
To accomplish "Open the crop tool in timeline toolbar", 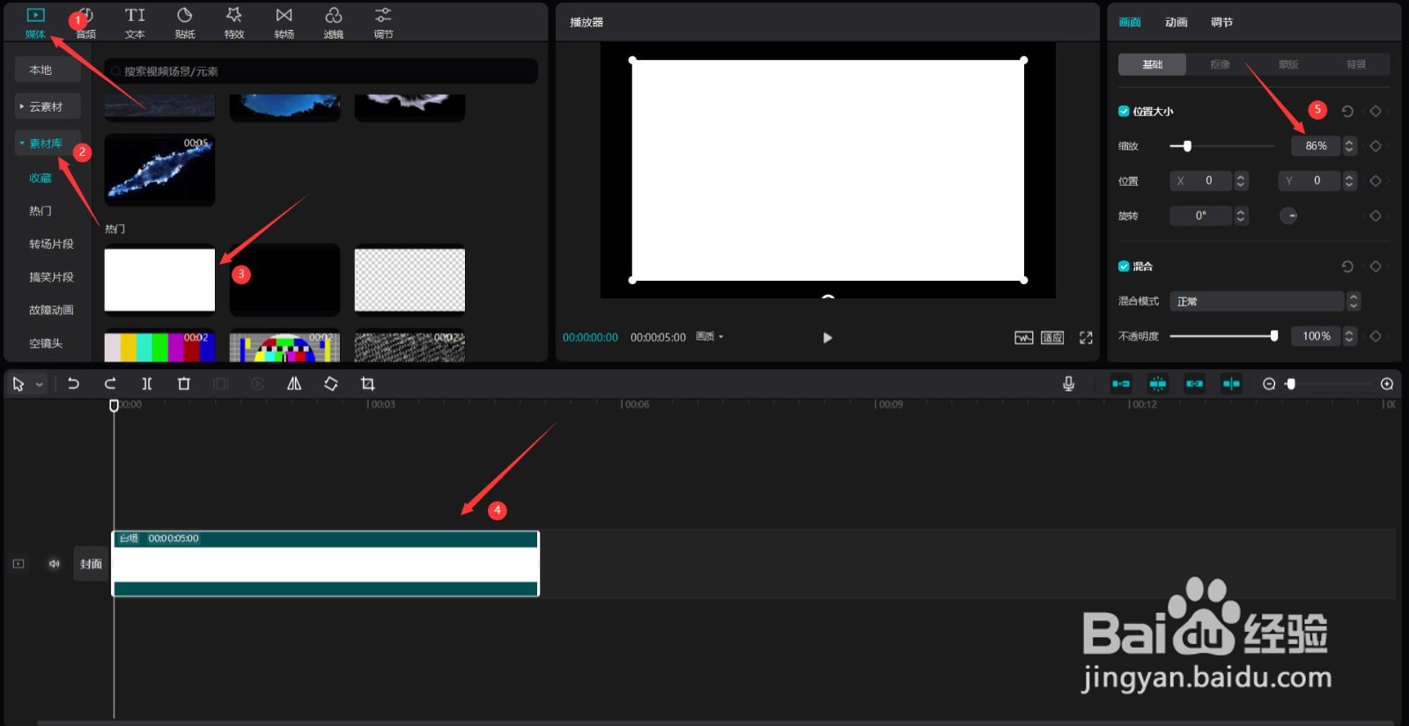I will point(368,384).
